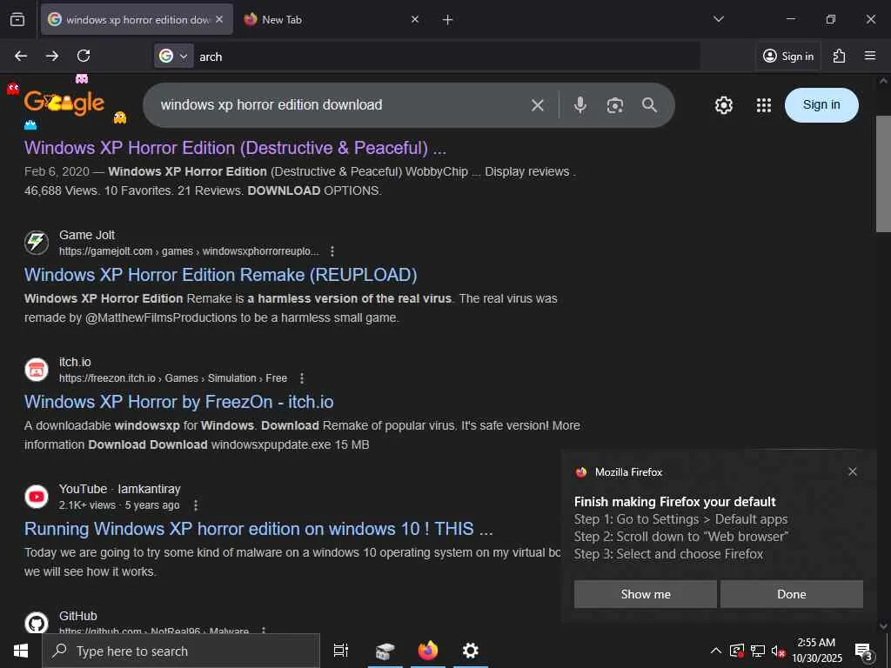Viewport: 891px width, 668px height.
Task: Click the itch.io site favicon
Action: click(37, 370)
